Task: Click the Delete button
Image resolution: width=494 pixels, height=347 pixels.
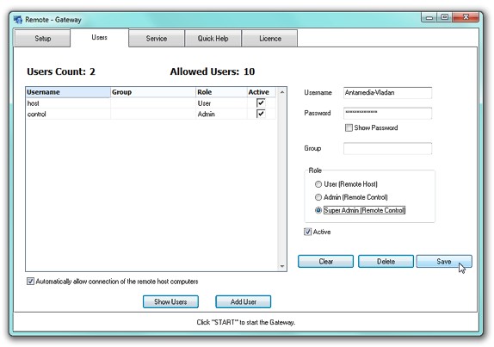Action: point(386,261)
